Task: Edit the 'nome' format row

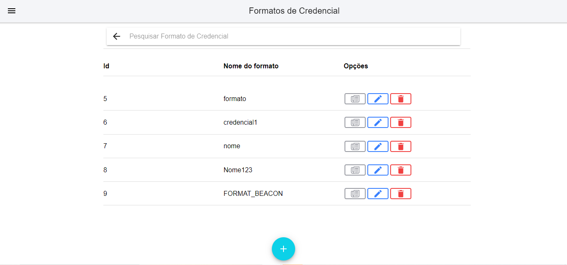Action: 378,147
